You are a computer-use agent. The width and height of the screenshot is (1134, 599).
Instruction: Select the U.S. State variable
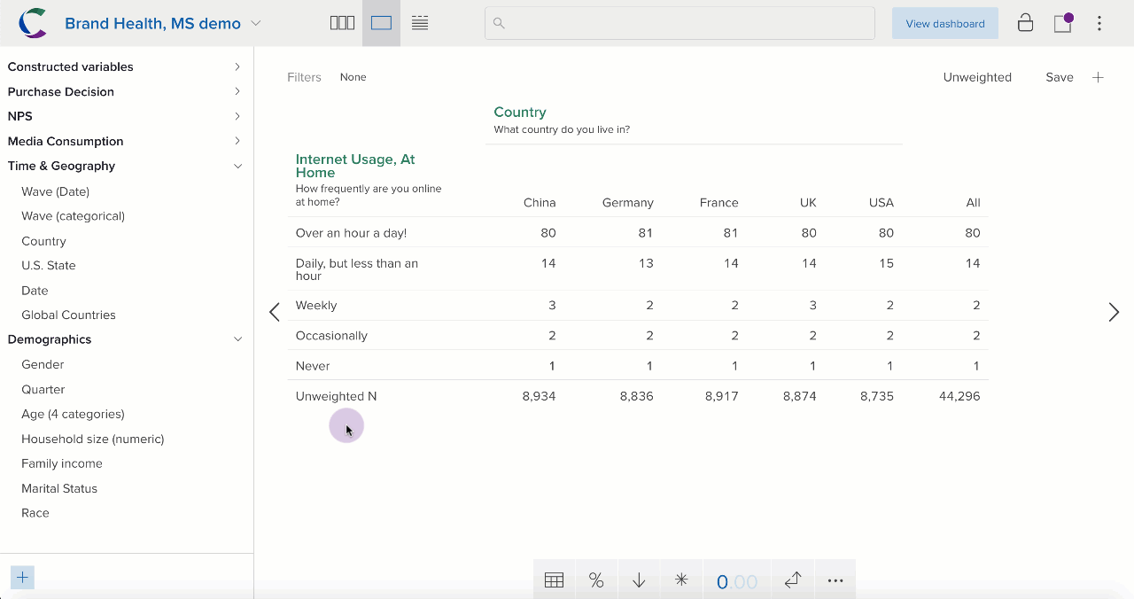click(49, 266)
